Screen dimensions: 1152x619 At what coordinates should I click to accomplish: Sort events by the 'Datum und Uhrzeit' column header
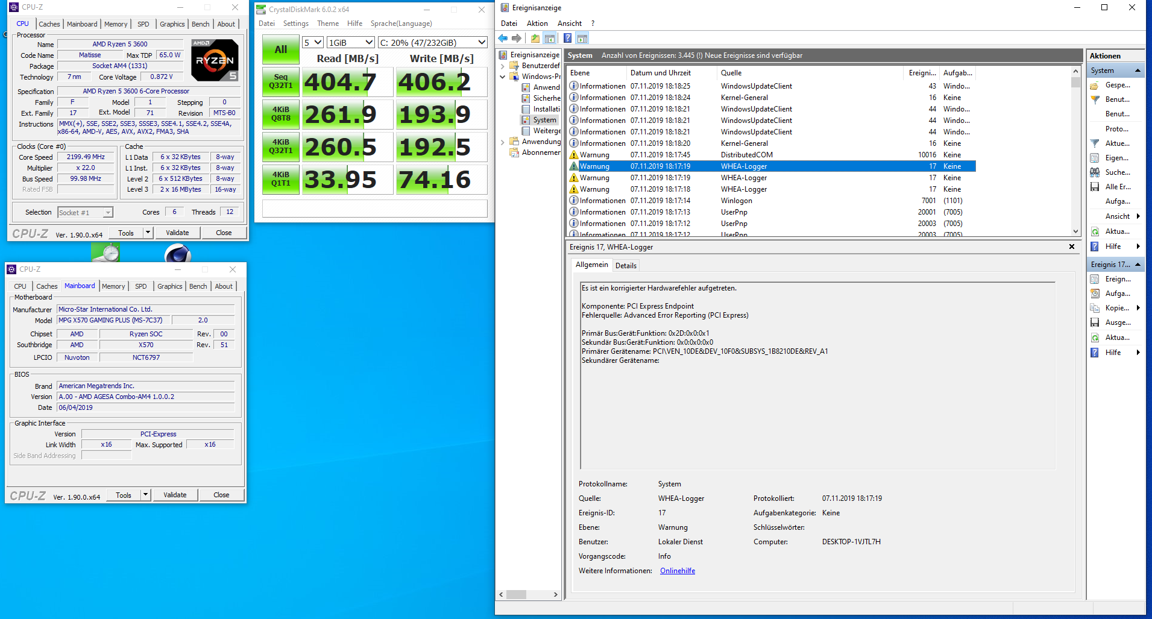pyautogui.click(x=672, y=73)
